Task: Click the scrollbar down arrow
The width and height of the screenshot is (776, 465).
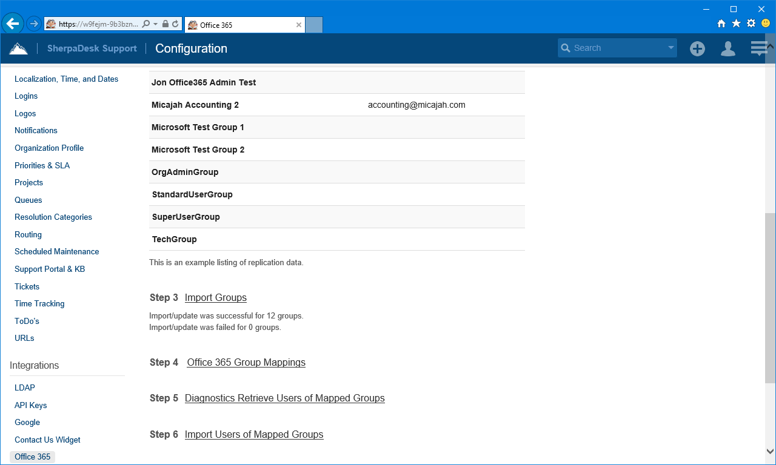Action: pos(769,450)
